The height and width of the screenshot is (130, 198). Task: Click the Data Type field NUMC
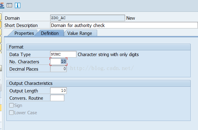click(x=63, y=54)
